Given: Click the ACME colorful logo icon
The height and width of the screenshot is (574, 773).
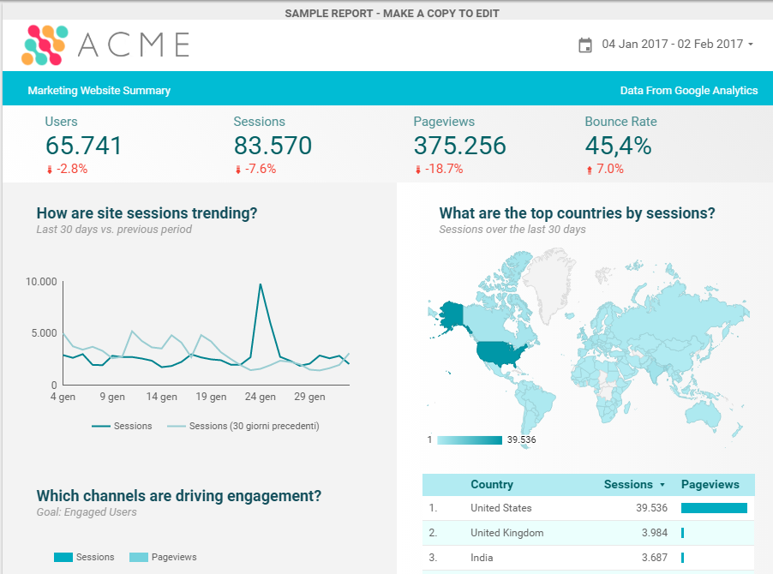Looking at the screenshot, I should pyautogui.click(x=45, y=45).
